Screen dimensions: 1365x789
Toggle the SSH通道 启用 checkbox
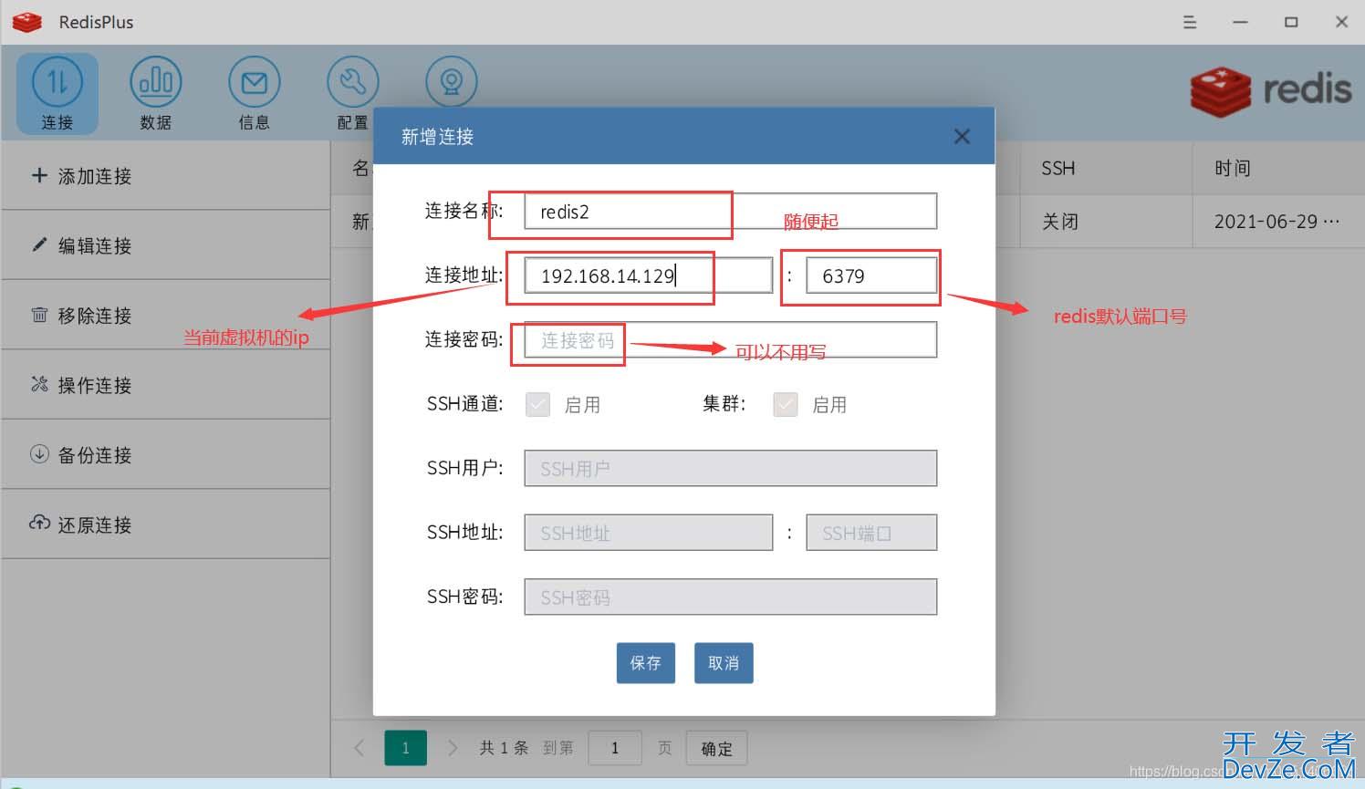coord(538,404)
